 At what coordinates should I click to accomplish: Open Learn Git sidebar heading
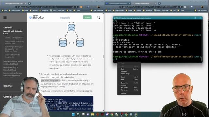pyautogui.click(x=8, y=27)
